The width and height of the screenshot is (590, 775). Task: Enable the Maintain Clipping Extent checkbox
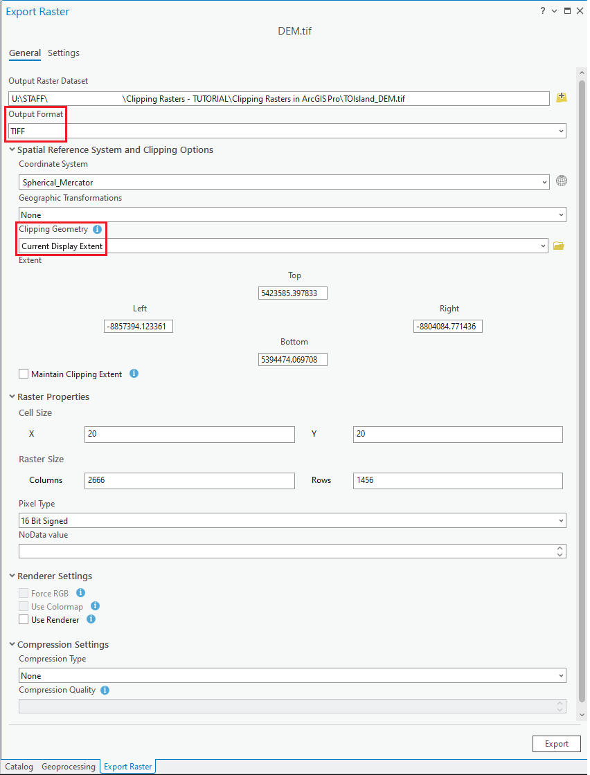23,374
